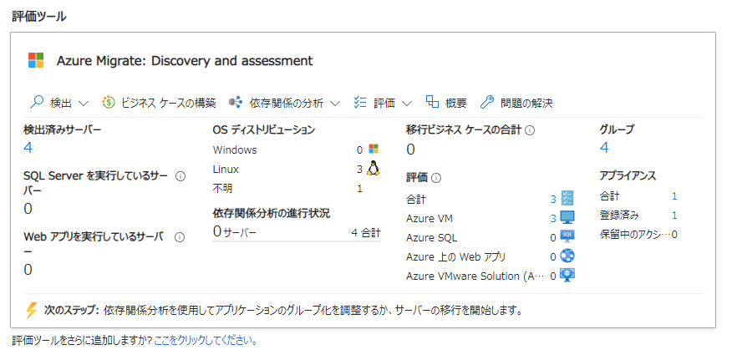737x360 pixels.
Task: Click the Microsoft logo beside Azure Migrate title
Action: tap(36, 61)
